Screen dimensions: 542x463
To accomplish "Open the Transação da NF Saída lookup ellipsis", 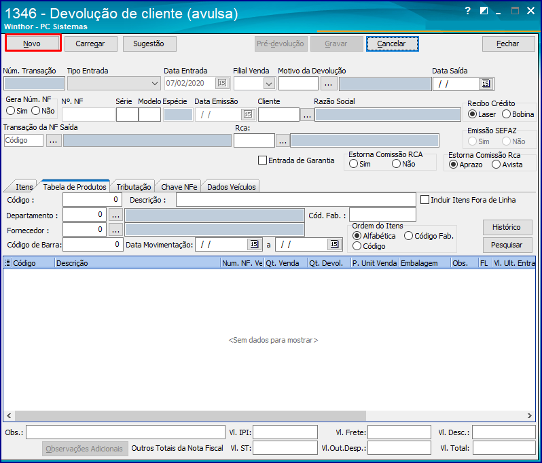I will pyautogui.click(x=53, y=141).
